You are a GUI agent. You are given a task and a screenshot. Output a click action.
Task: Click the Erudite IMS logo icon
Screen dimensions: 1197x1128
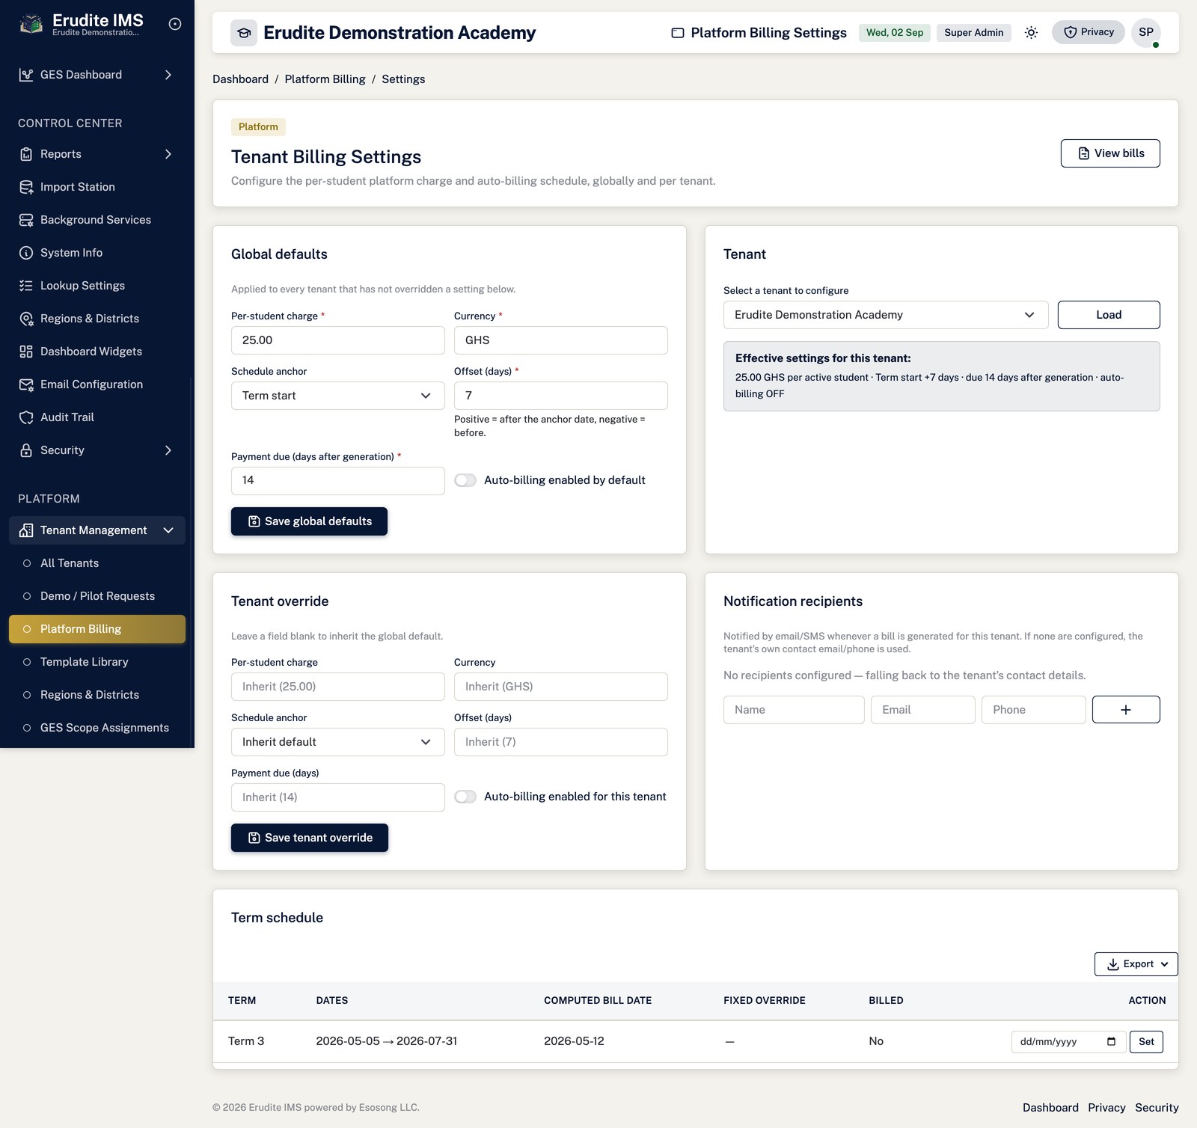[x=31, y=24]
